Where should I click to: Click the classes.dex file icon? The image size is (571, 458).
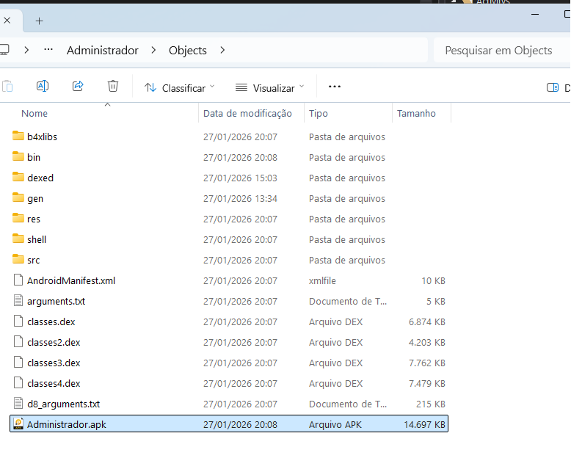click(18, 321)
